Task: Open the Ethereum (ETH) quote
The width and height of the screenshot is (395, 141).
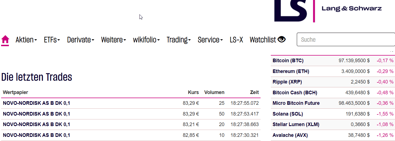Action: (x=291, y=71)
